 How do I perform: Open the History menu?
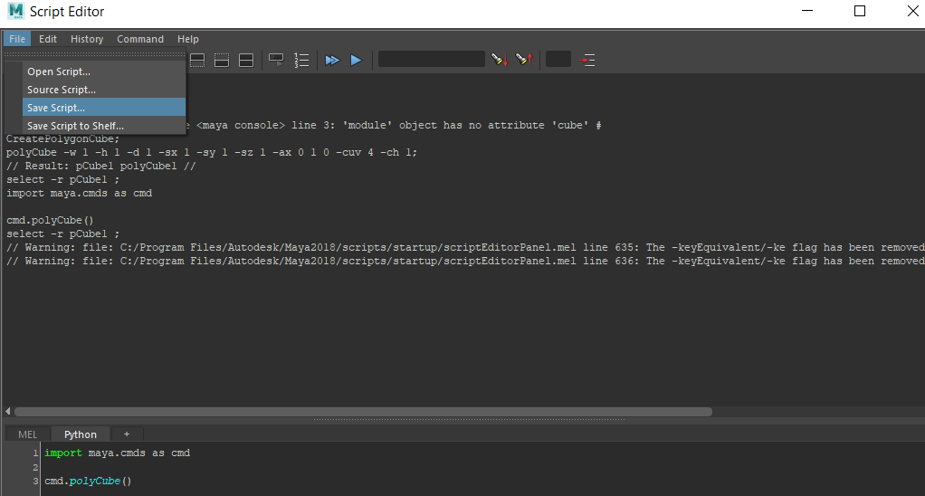pyautogui.click(x=87, y=39)
